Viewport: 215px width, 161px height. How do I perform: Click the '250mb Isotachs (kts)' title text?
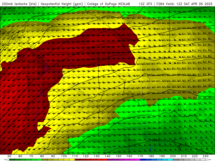pos(19,4)
